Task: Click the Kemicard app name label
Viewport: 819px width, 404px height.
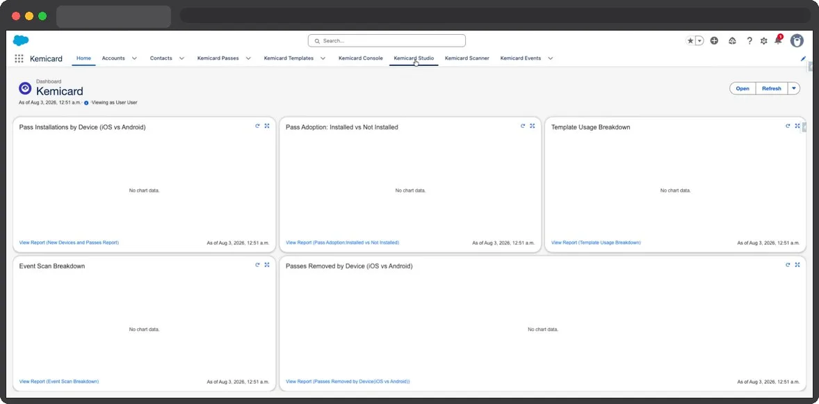Action: pos(46,58)
